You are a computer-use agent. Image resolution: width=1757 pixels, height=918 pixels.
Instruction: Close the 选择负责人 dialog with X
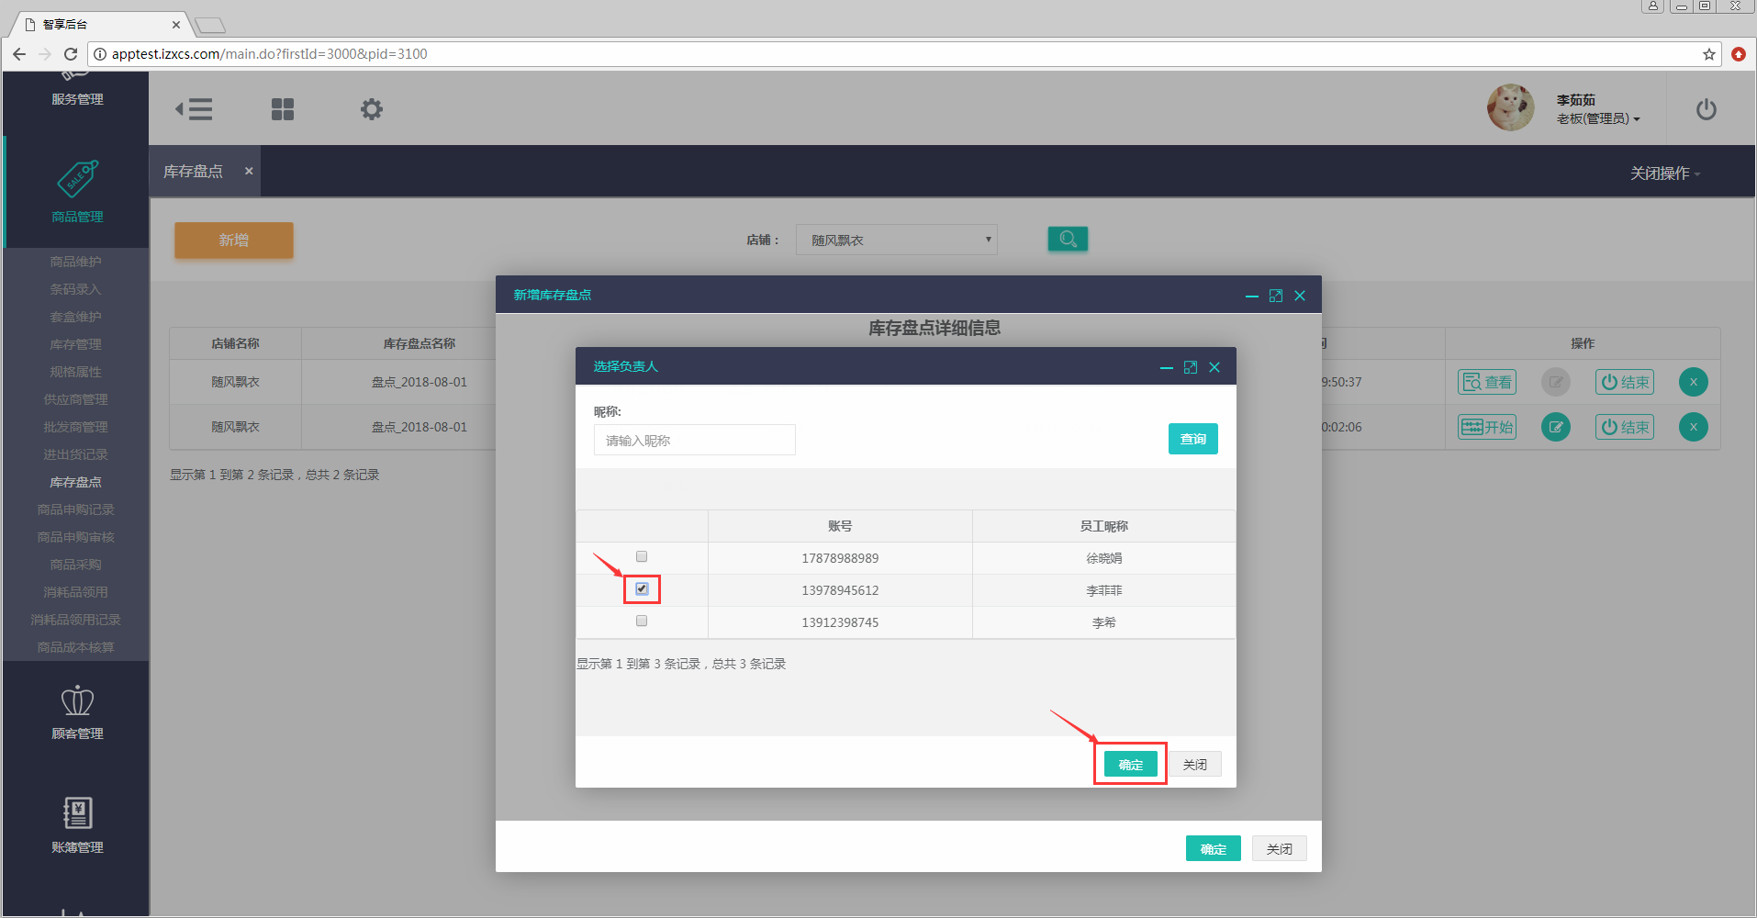[1214, 367]
